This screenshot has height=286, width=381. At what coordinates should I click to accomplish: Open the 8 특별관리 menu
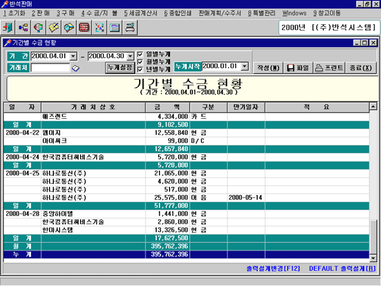(x=262, y=13)
